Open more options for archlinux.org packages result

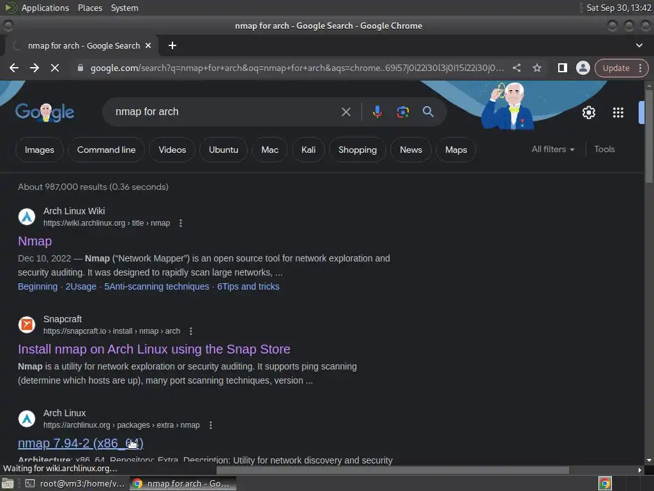[x=211, y=425]
